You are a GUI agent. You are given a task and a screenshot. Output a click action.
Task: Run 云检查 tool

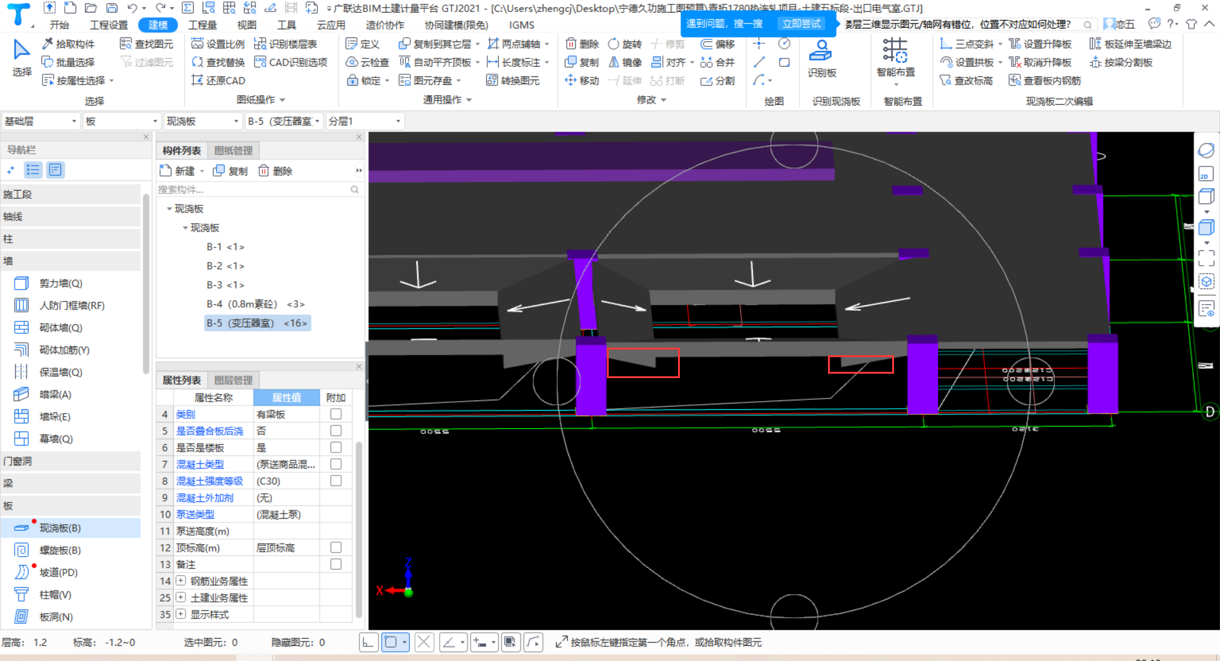click(x=367, y=62)
